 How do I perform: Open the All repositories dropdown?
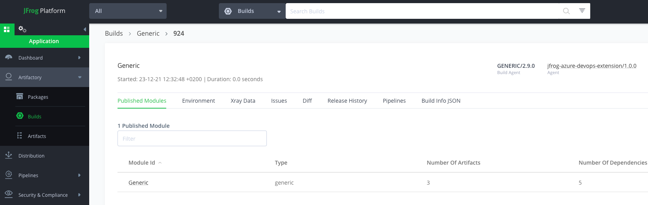[128, 11]
